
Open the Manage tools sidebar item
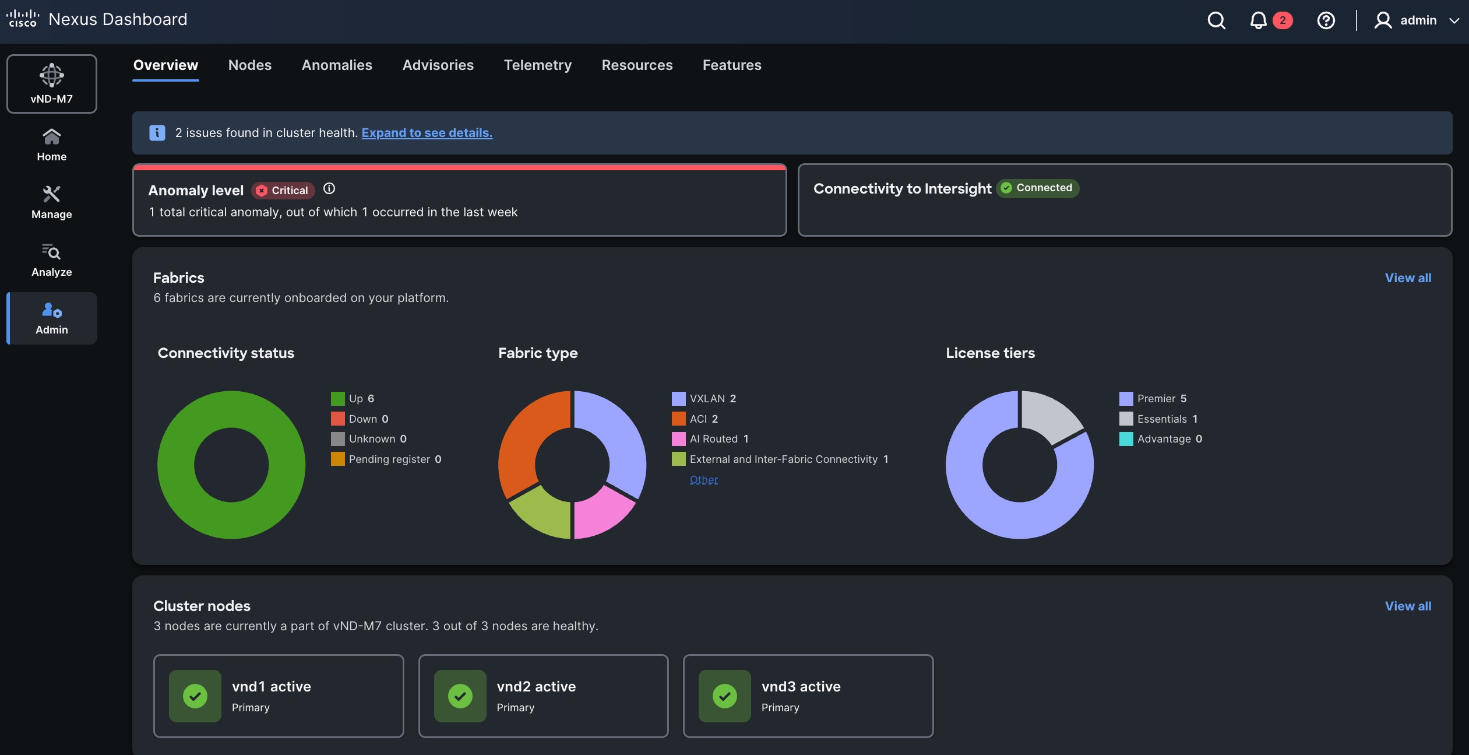[x=52, y=202]
